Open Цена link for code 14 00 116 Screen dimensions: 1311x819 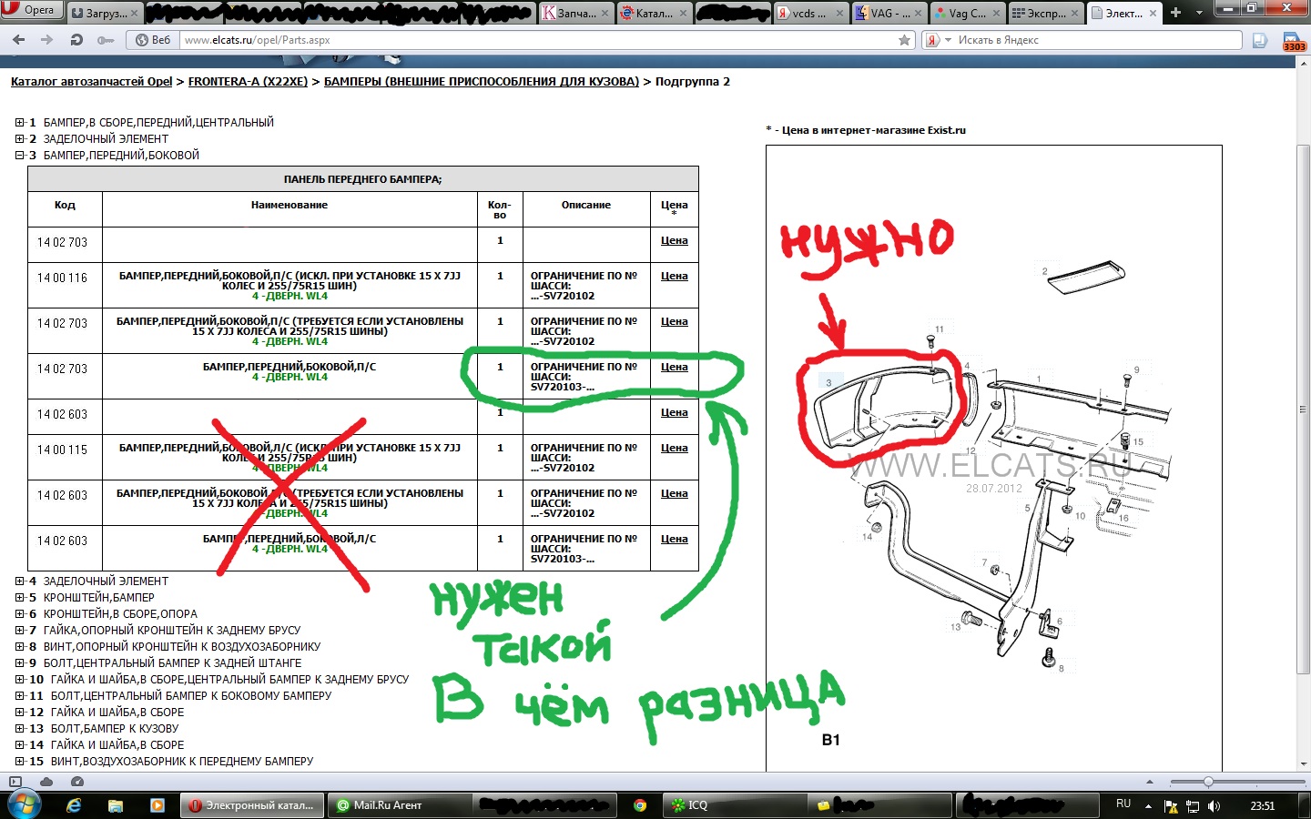point(674,276)
